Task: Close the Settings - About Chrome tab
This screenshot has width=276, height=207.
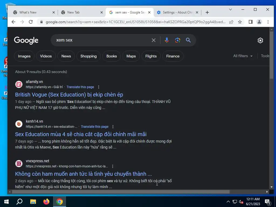Action: coord(197,12)
